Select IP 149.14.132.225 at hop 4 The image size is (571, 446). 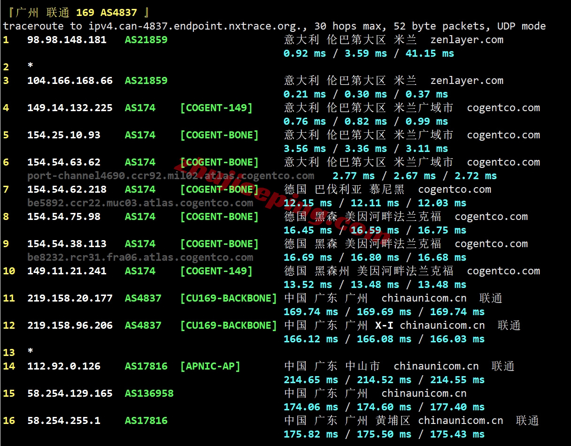tap(70, 108)
